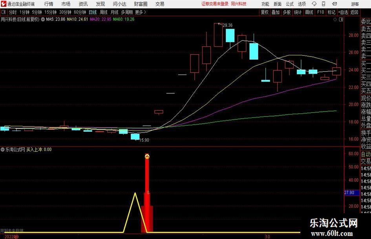Click the 15.90 low price label

click(x=144, y=140)
